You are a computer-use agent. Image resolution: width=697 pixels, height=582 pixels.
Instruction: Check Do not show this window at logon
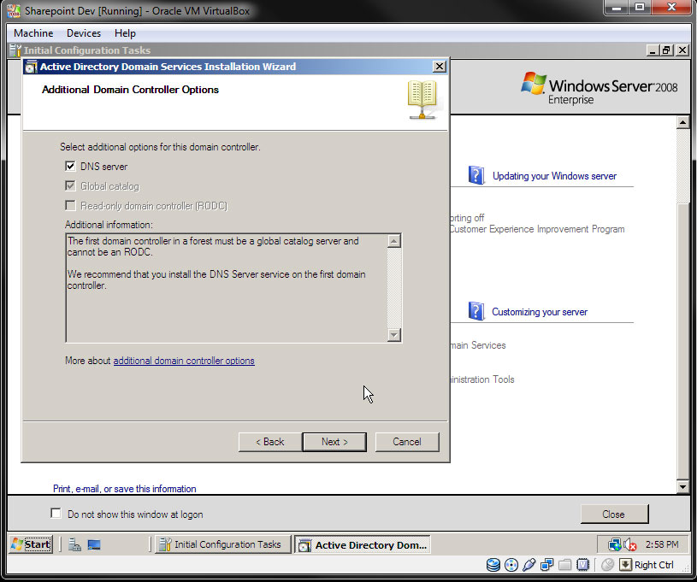click(x=56, y=514)
